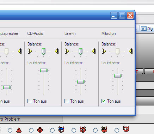Click the right speaker icon under Line-In balance

[94, 51]
